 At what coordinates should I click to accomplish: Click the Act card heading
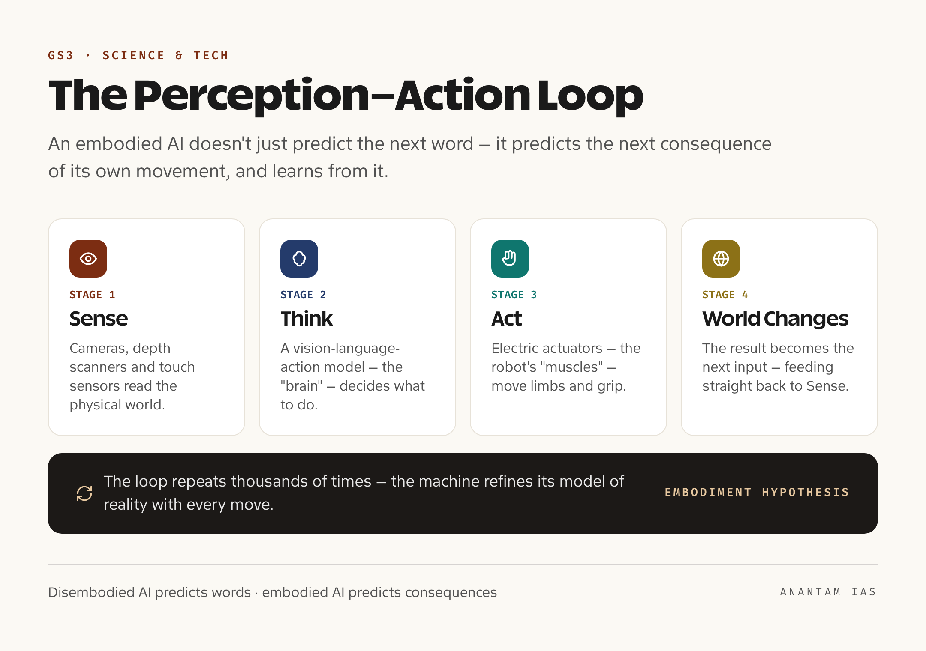coord(507,319)
